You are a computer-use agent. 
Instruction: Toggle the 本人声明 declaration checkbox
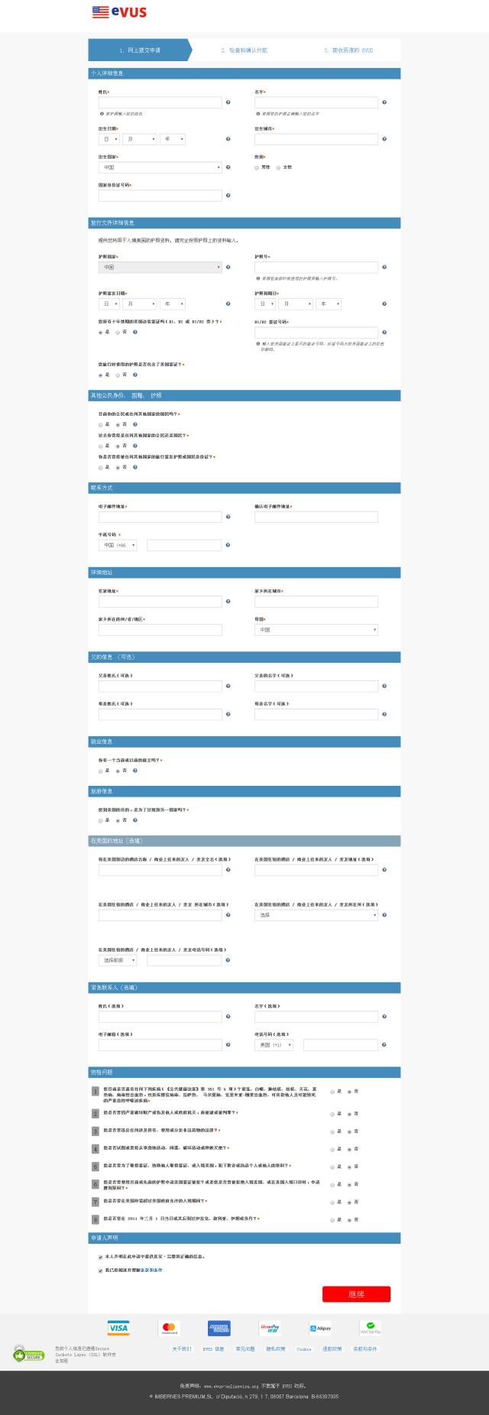100,1257
